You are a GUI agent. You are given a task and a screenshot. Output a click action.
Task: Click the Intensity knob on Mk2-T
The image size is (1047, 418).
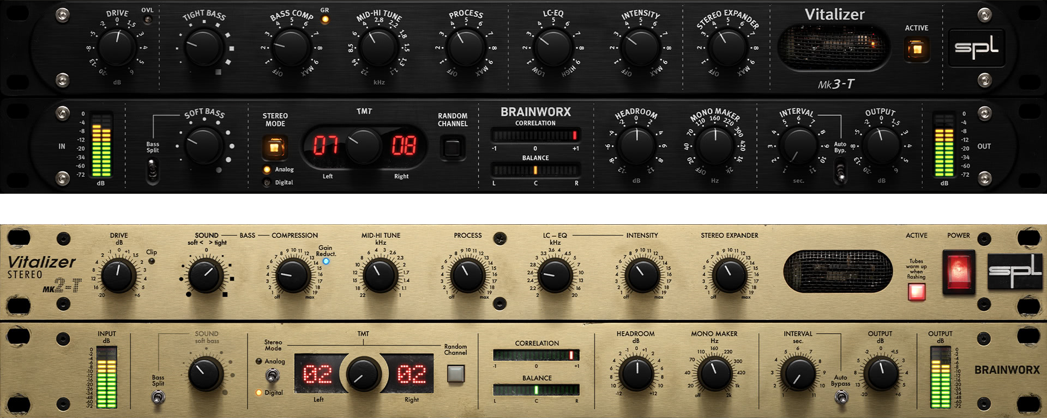642,275
